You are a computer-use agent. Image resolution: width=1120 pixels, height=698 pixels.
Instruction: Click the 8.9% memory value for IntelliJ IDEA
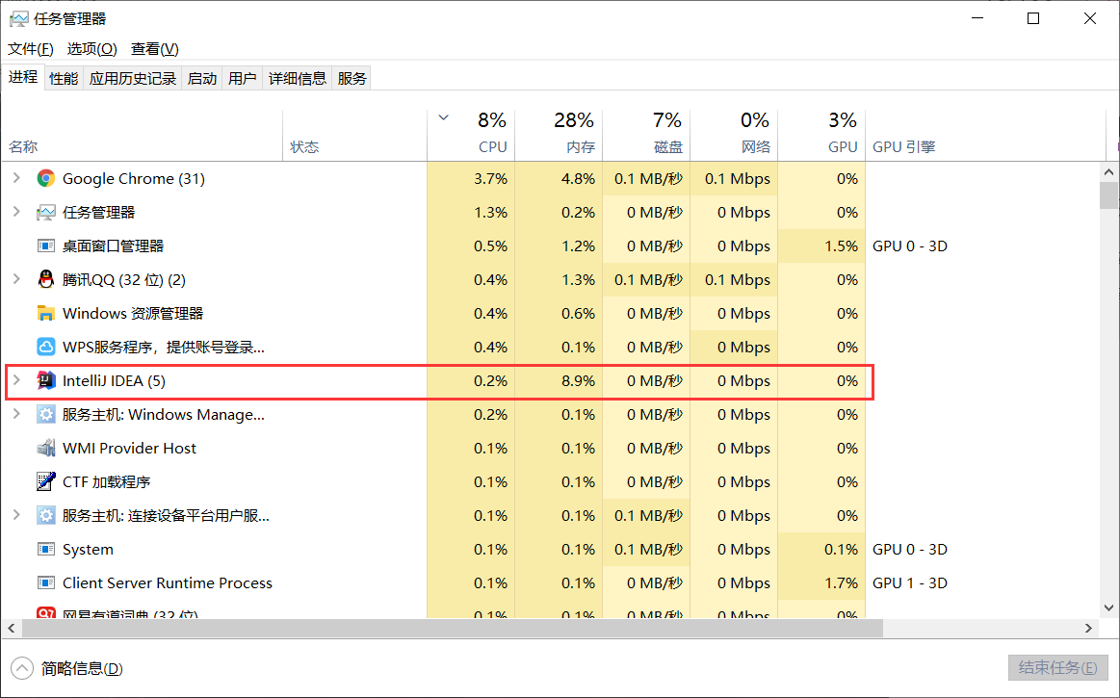coord(578,381)
